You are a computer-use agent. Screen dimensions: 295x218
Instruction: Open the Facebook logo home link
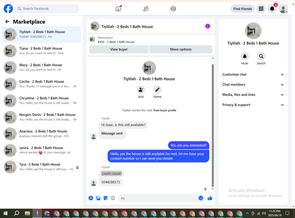(x=8, y=9)
